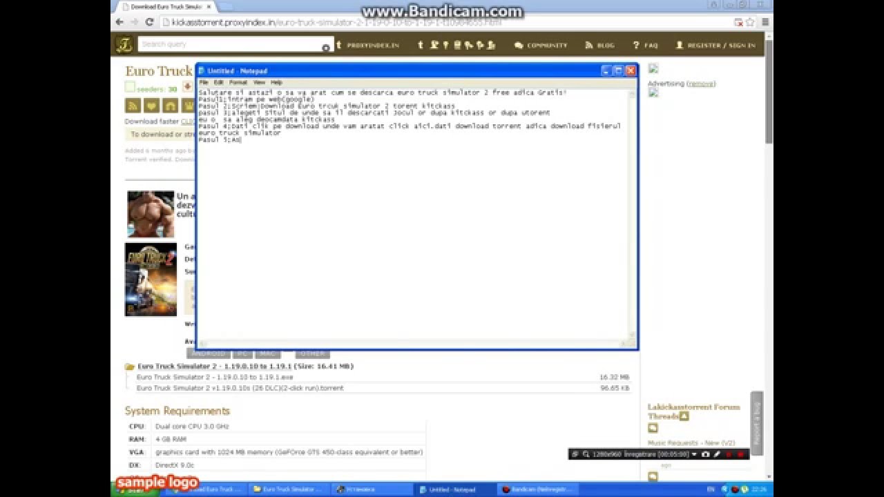The width and height of the screenshot is (884, 497).
Task: Click the folder icon next to the torrent name
Action: 129,367
